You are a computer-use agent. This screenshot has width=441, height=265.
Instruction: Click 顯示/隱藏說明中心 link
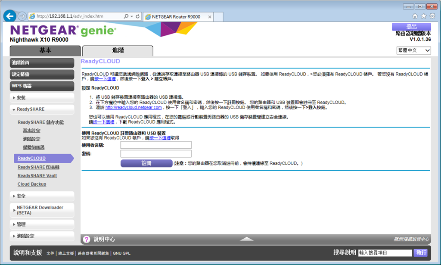(x=411, y=239)
